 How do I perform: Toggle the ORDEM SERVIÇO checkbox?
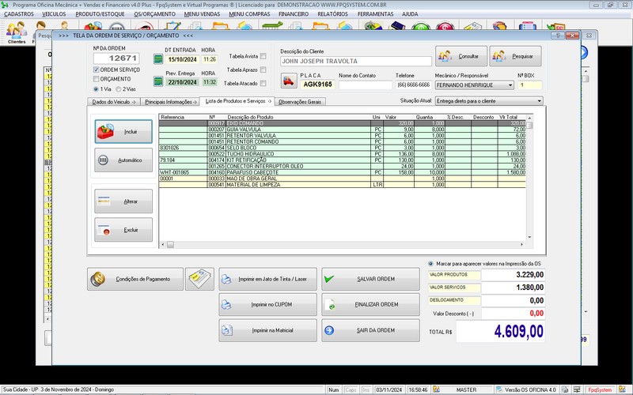point(97,70)
